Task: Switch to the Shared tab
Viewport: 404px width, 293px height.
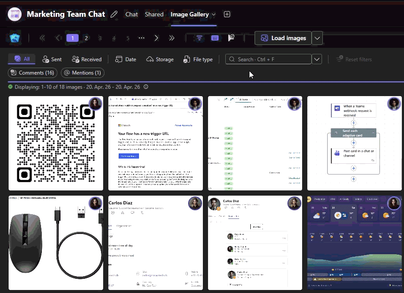Action: coord(154,14)
